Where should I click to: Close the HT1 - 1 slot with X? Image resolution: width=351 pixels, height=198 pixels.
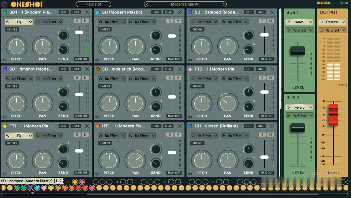pyautogui.click(x=180, y=126)
